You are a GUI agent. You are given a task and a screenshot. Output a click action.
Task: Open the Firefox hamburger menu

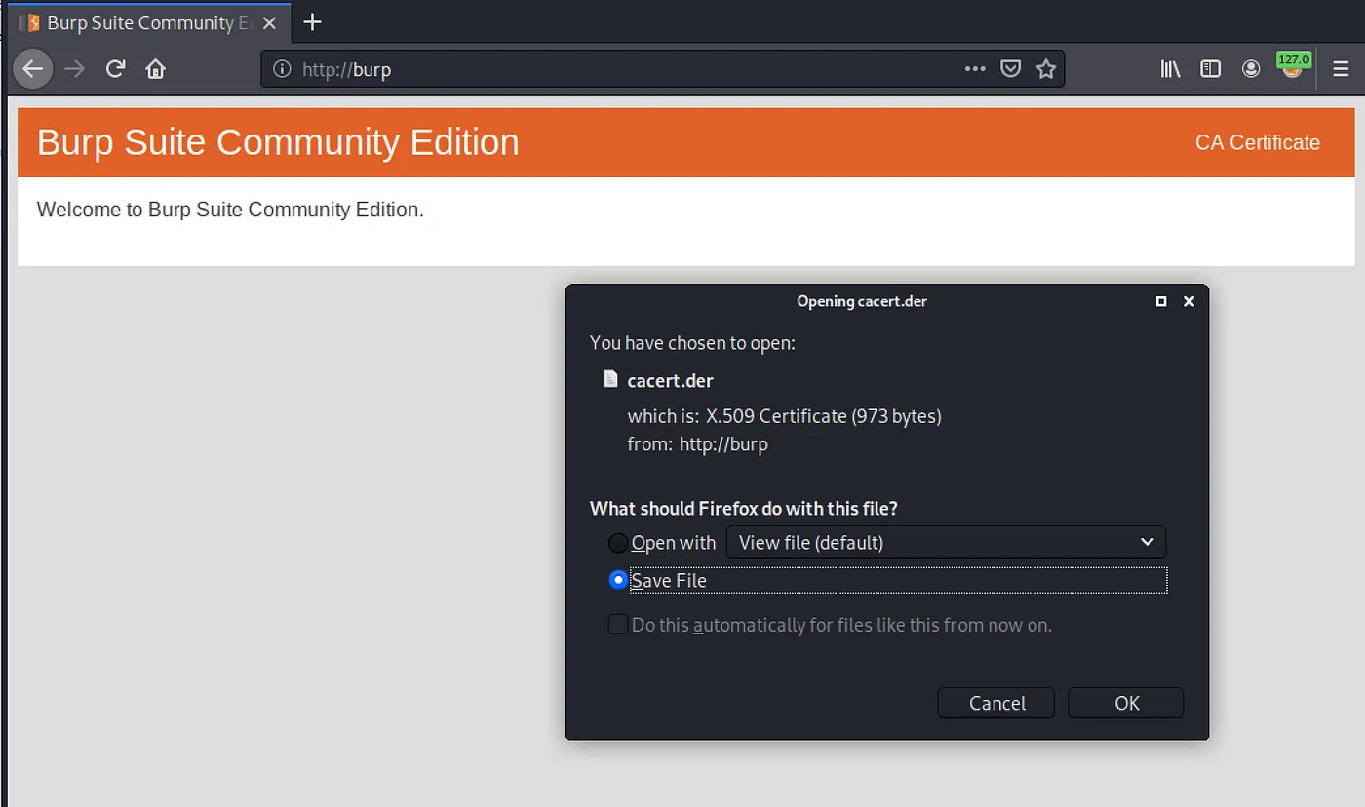click(x=1341, y=68)
